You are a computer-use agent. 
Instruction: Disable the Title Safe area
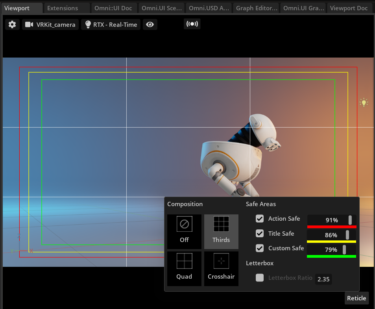point(259,233)
